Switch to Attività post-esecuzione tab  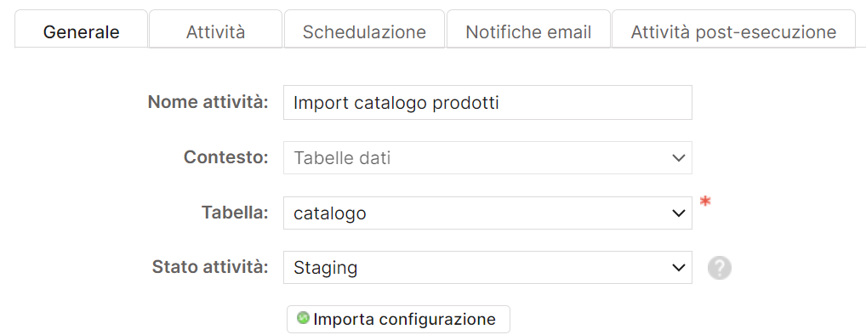(x=733, y=29)
